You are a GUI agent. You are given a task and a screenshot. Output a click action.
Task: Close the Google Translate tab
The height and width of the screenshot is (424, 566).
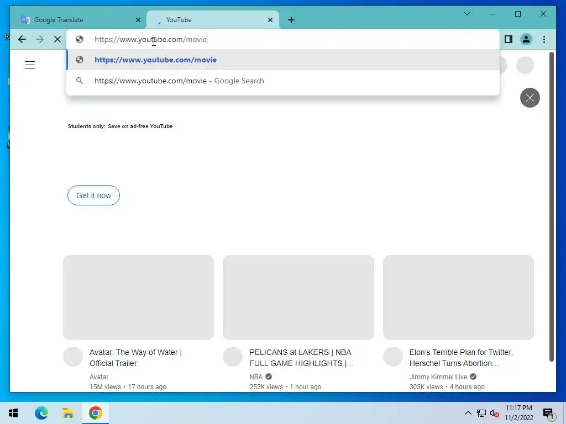pos(138,20)
